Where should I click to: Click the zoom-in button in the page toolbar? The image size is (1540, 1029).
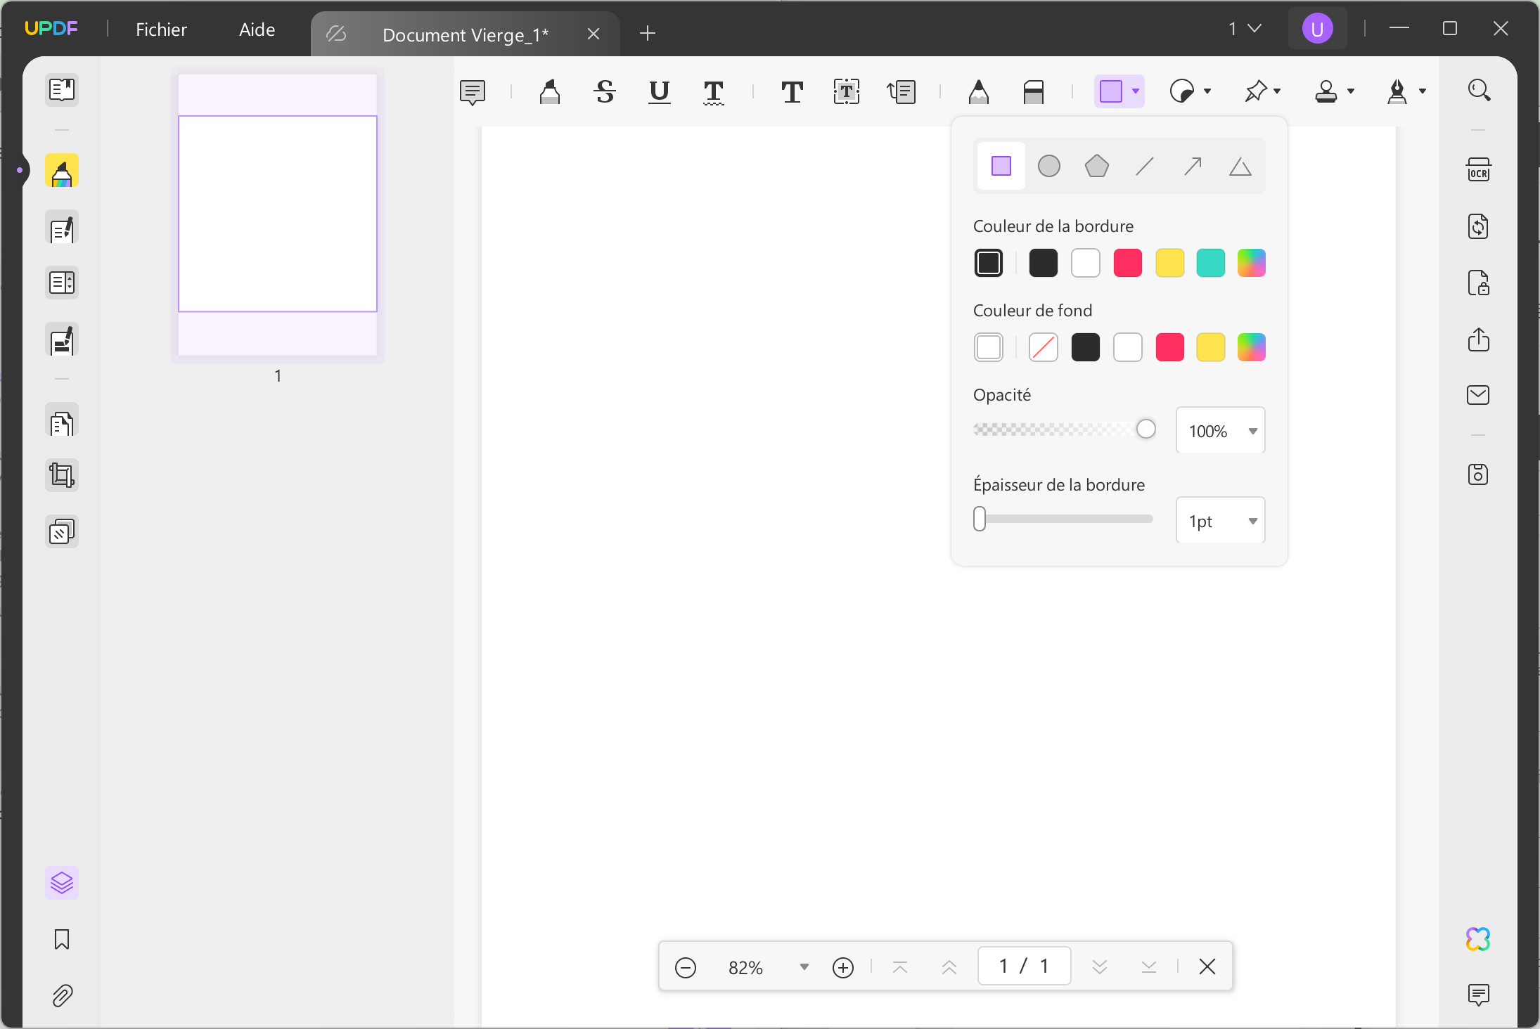[x=843, y=966]
